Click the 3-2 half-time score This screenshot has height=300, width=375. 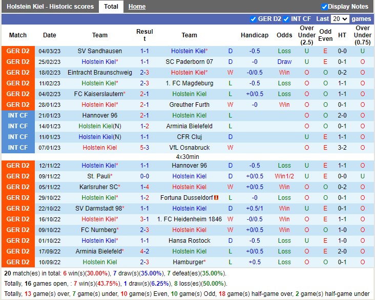(342, 148)
